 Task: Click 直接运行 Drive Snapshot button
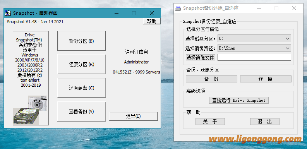(238, 100)
